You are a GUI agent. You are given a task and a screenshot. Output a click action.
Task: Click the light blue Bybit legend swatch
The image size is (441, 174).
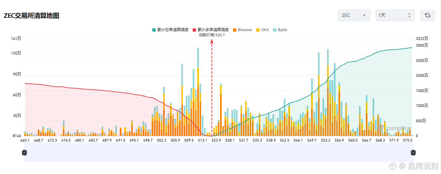pyautogui.click(x=275, y=30)
